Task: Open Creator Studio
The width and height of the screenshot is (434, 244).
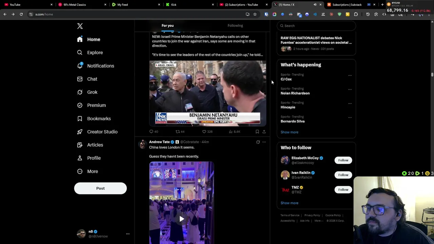Action: click(x=97, y=132)
